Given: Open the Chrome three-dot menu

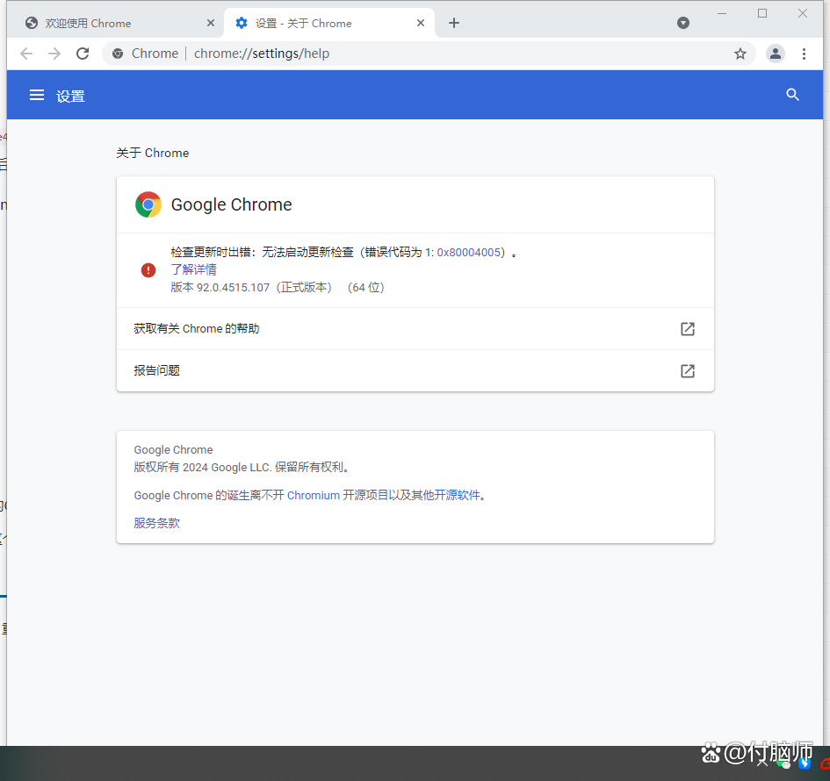Looking at the screenshot, I should click(804, 54).
